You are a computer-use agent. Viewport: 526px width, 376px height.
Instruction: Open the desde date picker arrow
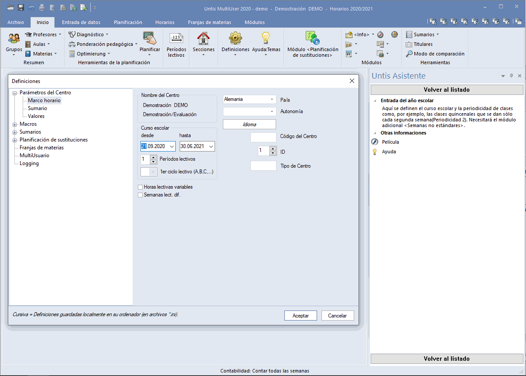point(171,147)
